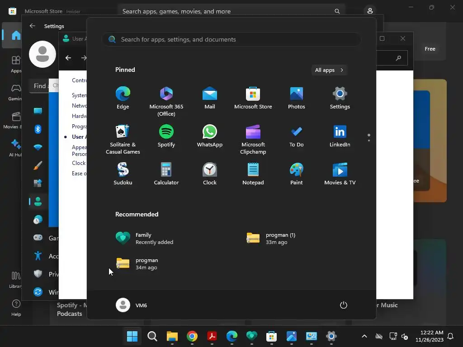Switch to Microsoft Edge on the taskbar
The image size is (463, 347).
pos(232,336)
